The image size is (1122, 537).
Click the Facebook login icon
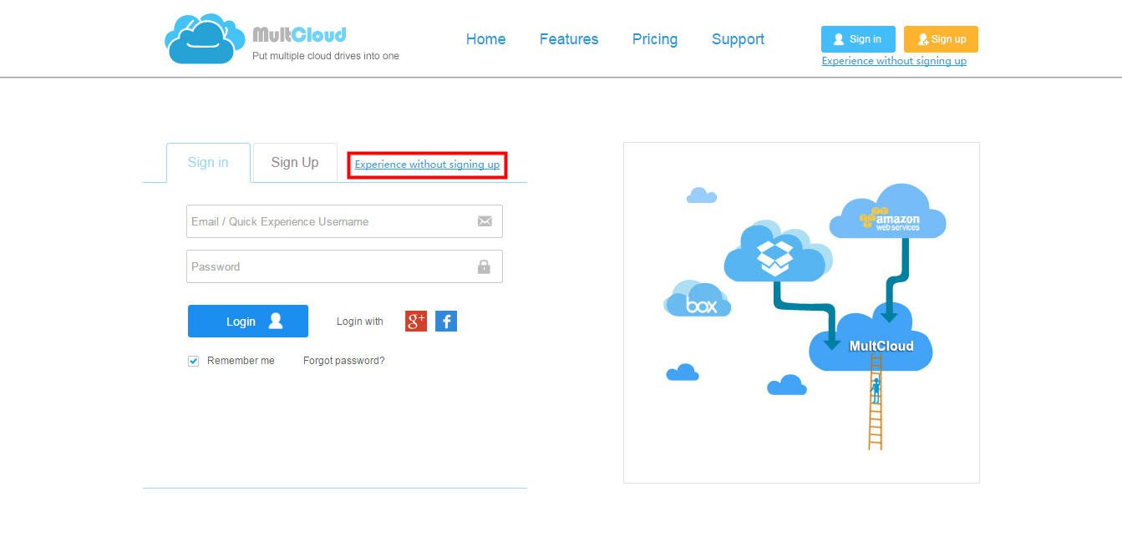(x=446, y=321)
